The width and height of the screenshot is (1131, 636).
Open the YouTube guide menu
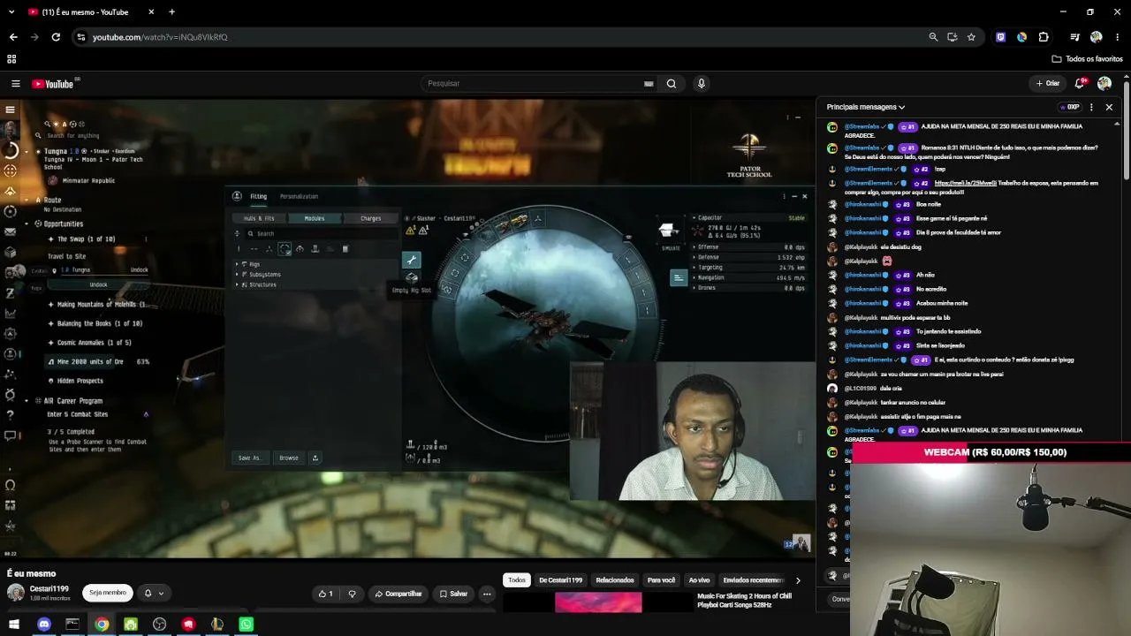(x=16, y=84)
